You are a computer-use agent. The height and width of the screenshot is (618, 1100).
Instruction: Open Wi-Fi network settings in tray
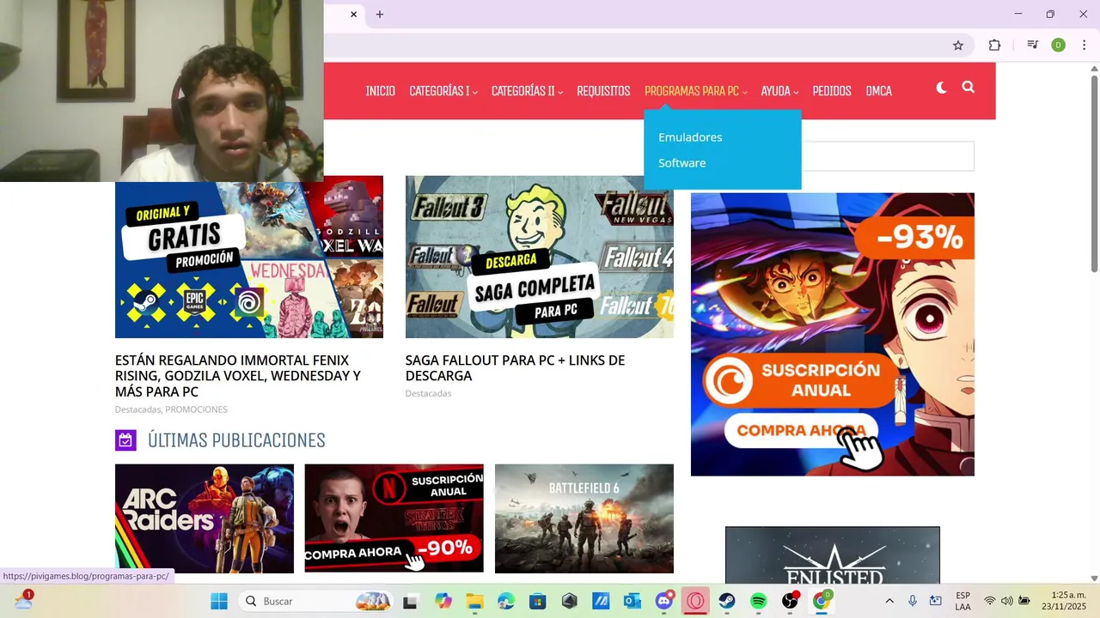click(x=990, y=601)
